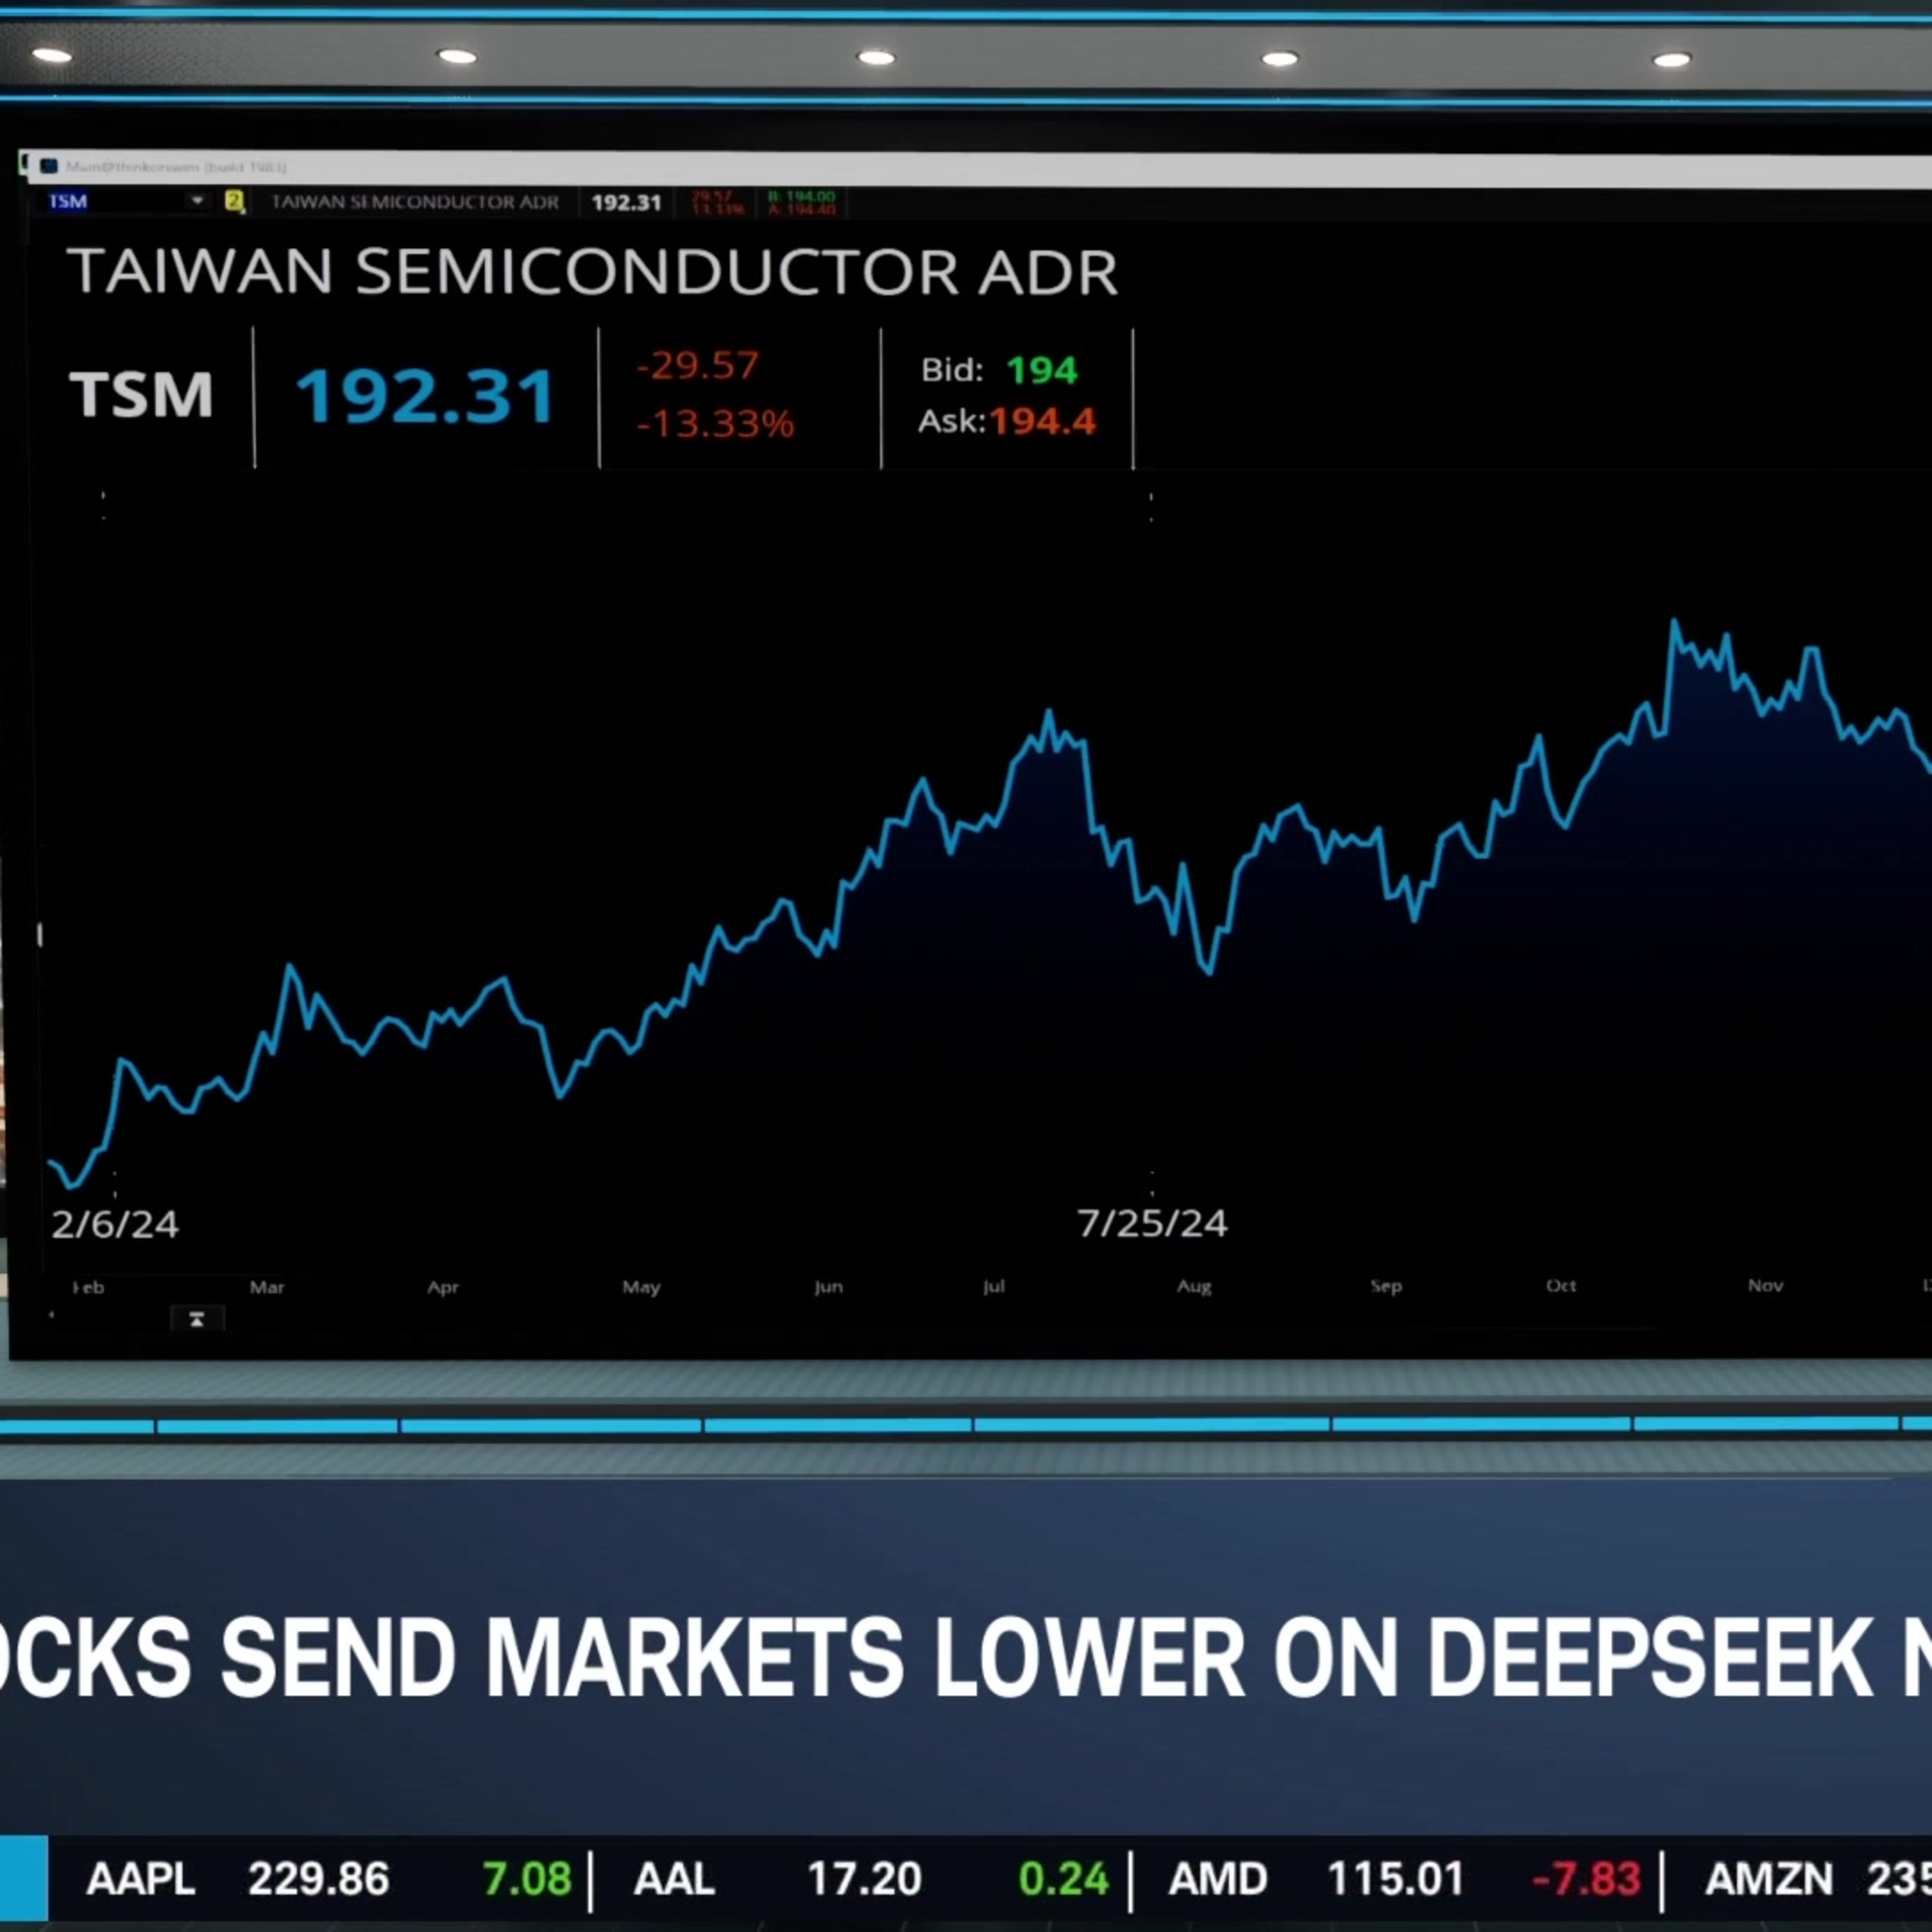Click the -13.33% percent change value
The width and height of the screenshot is (1932, 1932).
(x=715, y=423)
